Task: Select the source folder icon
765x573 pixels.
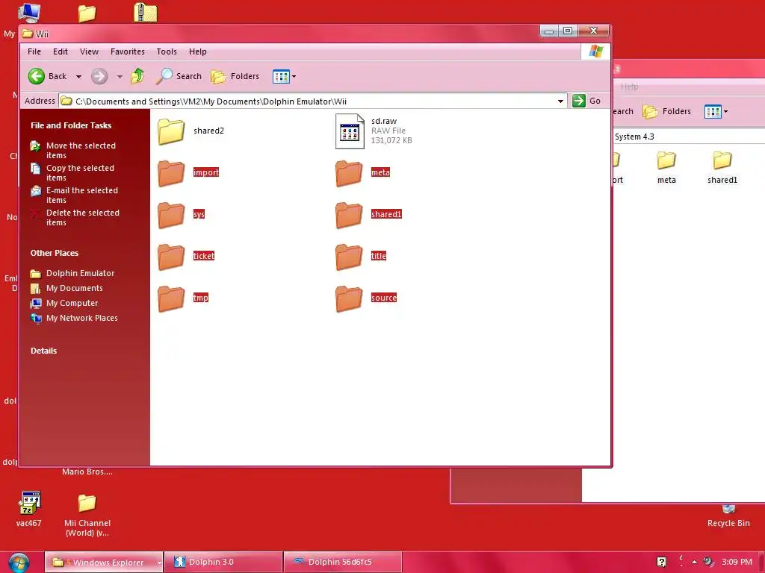Action: (348, 298)
